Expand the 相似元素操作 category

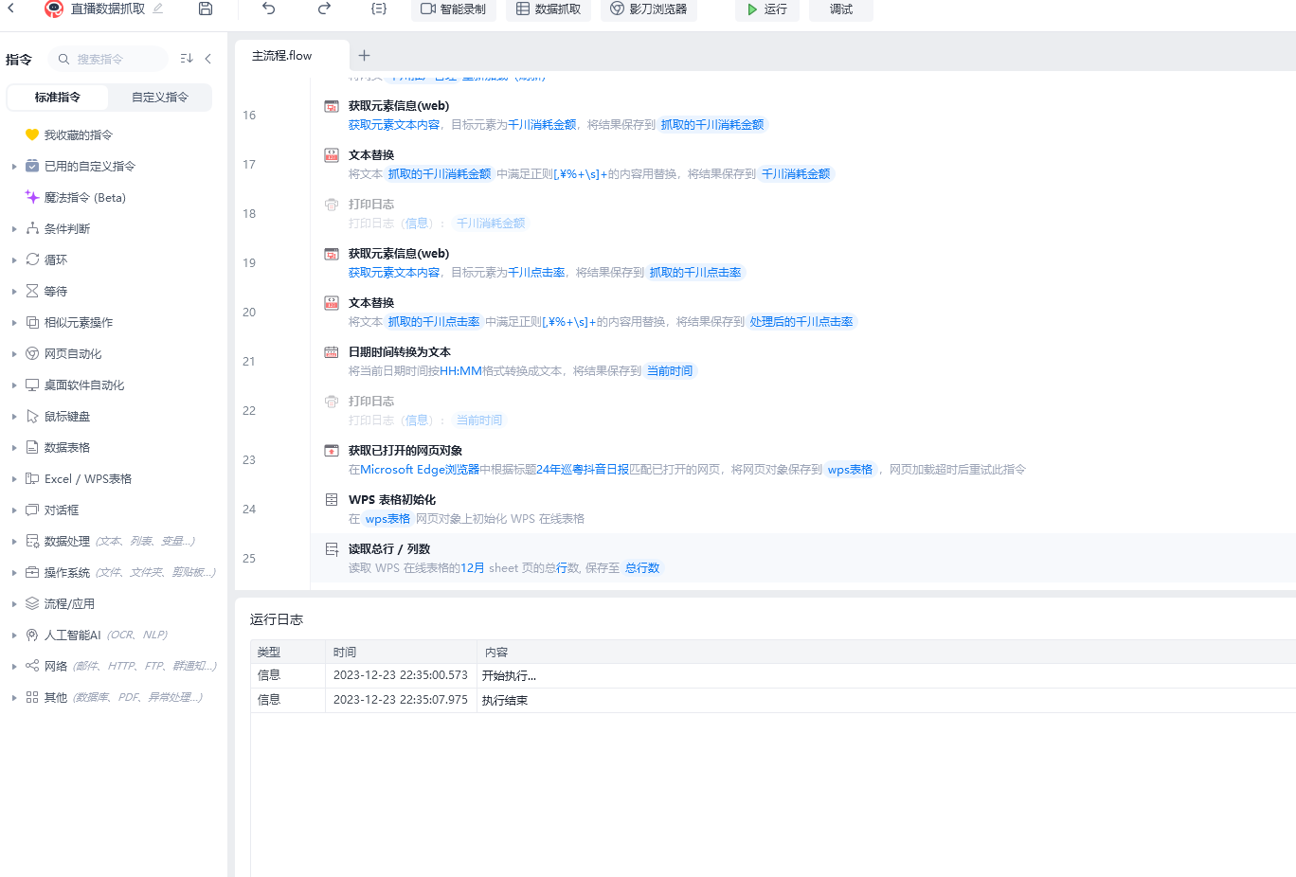[14, 323]
